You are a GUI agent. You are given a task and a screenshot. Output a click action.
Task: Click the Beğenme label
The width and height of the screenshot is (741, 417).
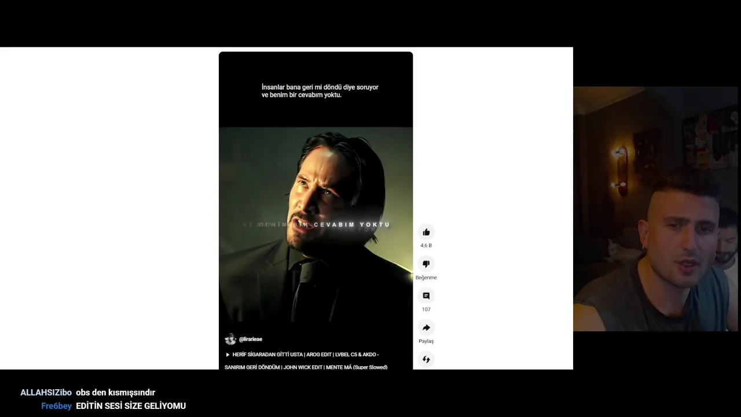tap(426, 277)
